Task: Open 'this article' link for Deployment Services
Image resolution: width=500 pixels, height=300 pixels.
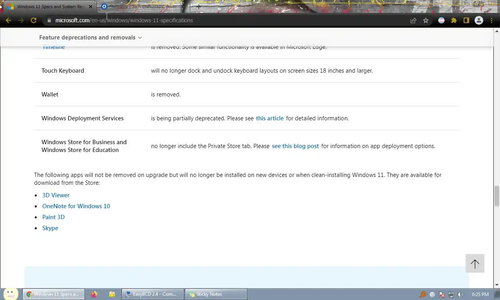Action: (270, 118)
